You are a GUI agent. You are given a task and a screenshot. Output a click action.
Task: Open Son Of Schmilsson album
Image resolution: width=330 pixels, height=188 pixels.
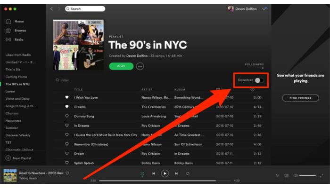pos(188,144)
